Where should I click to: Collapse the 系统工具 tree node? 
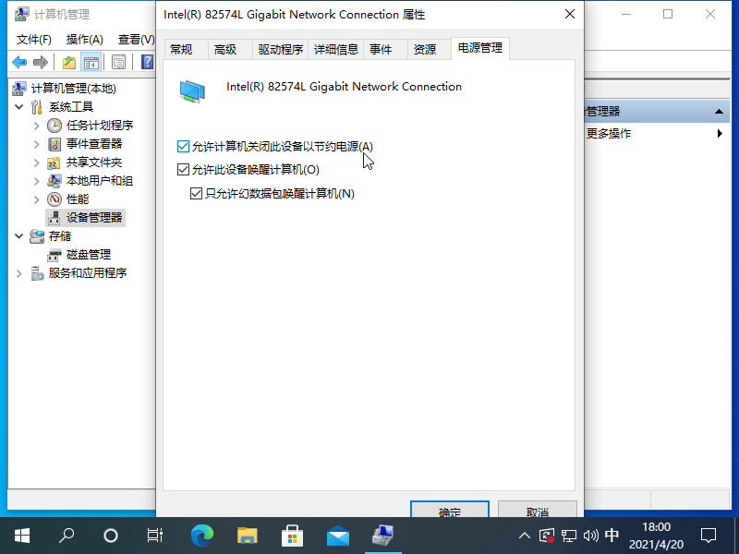[x=19, y=107]
